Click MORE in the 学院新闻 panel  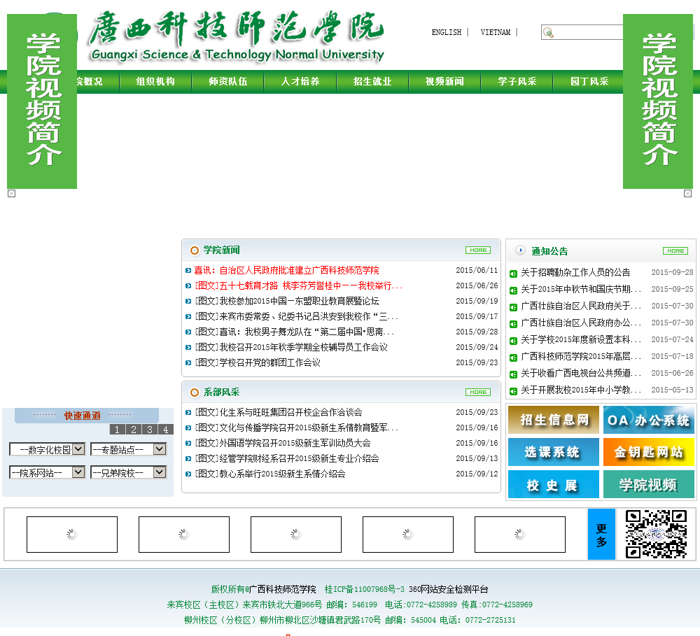click(x=478, y=250)
